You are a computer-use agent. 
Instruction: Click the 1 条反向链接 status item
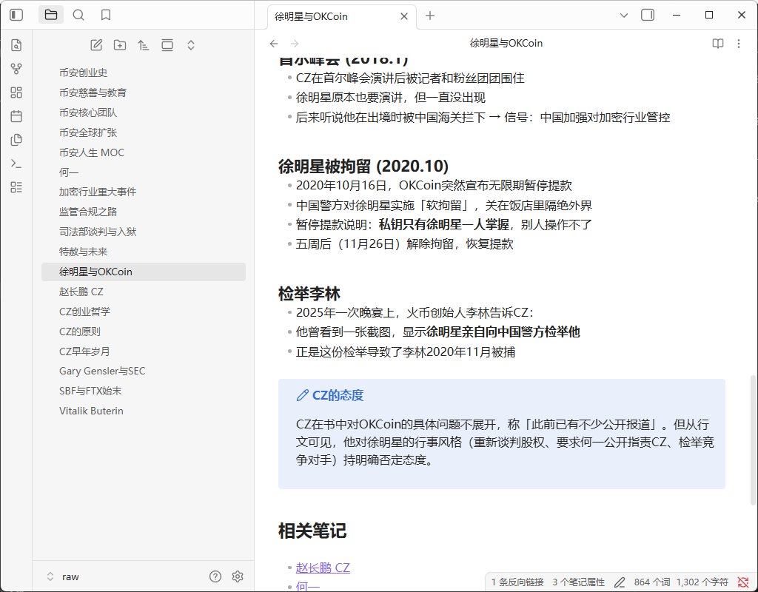(x=517, y=582)
